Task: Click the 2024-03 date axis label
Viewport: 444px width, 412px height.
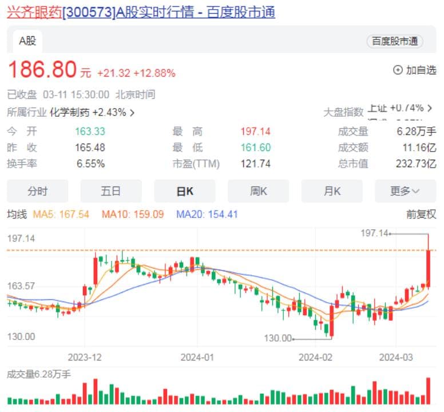Action: point(396,357)
